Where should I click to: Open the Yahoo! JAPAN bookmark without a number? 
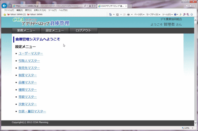click(x=35, y=15)
